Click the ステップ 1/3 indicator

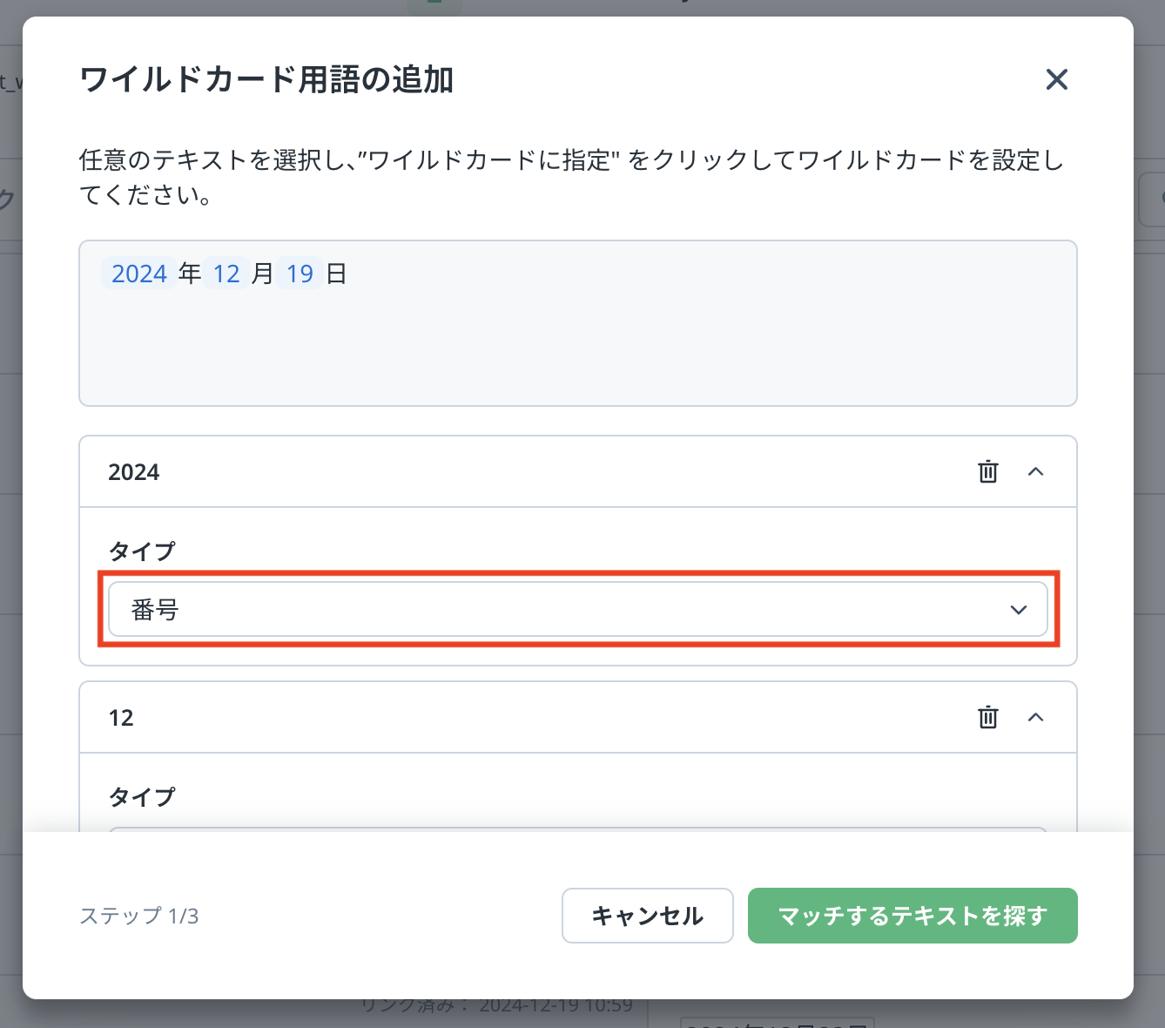click(139, 916)
